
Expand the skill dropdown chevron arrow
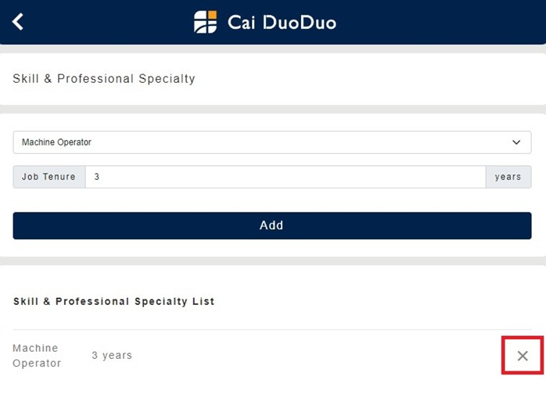coord(516,142)
